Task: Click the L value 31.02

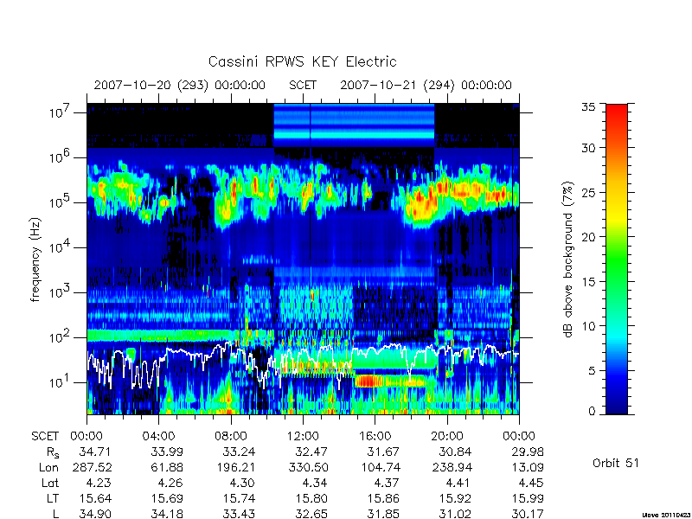Action: [456, 514]
